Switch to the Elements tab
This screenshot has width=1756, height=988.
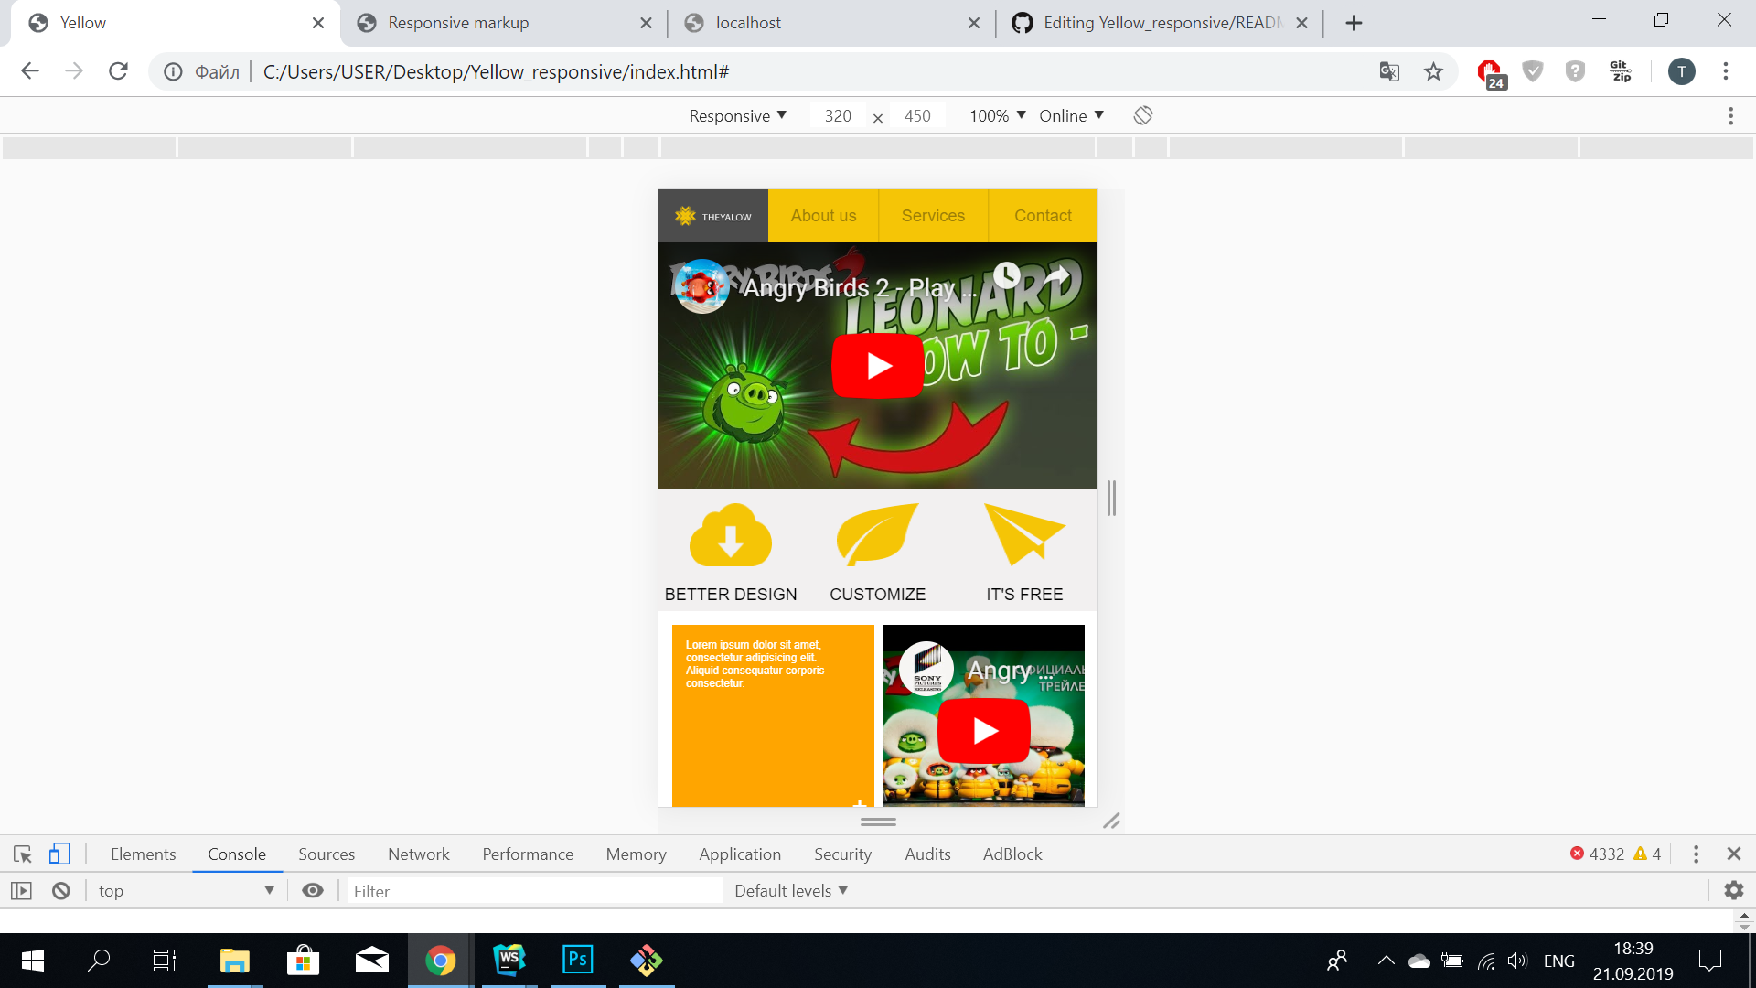(143, 854)
